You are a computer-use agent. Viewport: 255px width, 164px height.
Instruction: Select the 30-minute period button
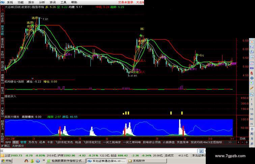click(x=252, y=114)
